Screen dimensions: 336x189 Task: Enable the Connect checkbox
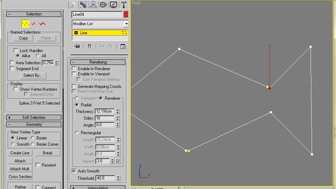point(38,187)
